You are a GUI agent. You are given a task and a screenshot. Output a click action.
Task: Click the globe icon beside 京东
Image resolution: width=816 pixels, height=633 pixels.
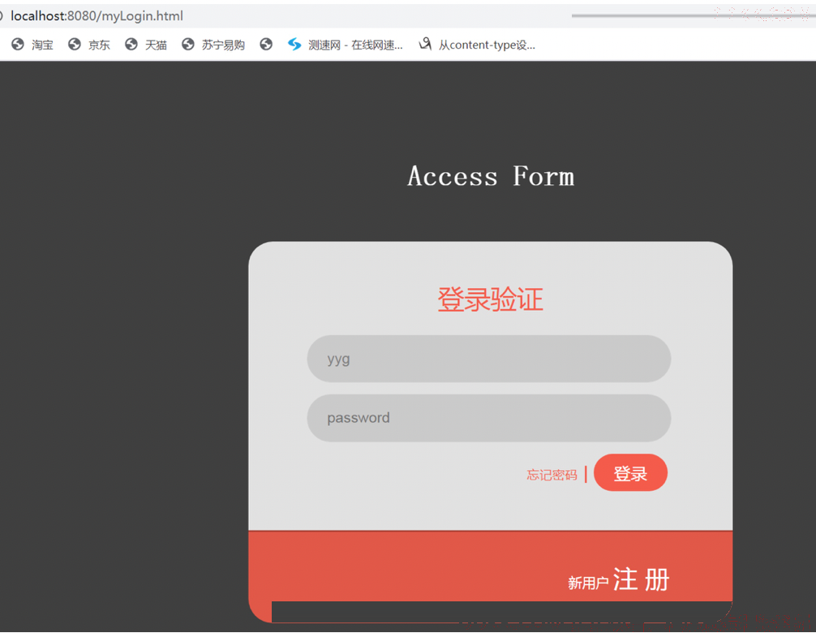coord(75,45)
